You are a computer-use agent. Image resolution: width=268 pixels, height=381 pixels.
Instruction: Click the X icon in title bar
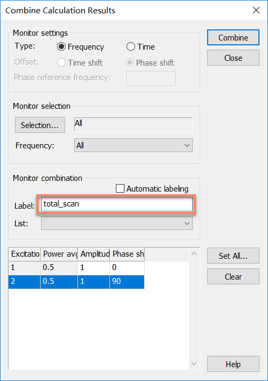coord(256,10)
